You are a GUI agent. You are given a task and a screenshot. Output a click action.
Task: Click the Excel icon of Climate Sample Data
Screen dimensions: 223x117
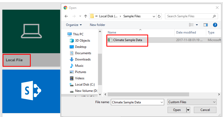click(110, 40)
